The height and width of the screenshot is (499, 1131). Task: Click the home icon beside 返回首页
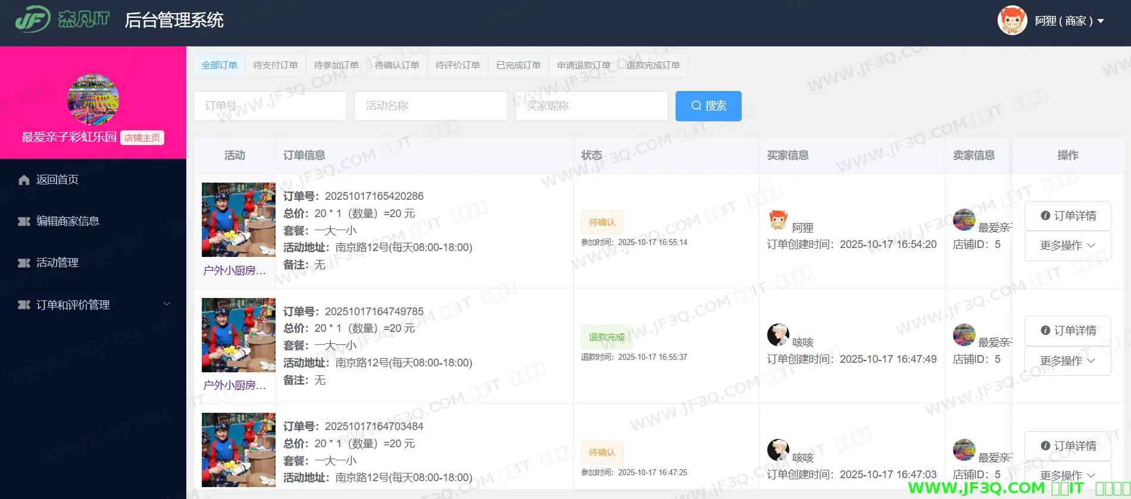click(x=24, y=180)
